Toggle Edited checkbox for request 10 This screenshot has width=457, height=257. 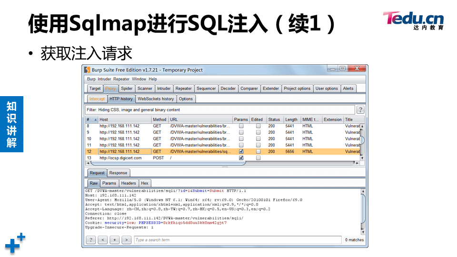(x=258, y=138)
